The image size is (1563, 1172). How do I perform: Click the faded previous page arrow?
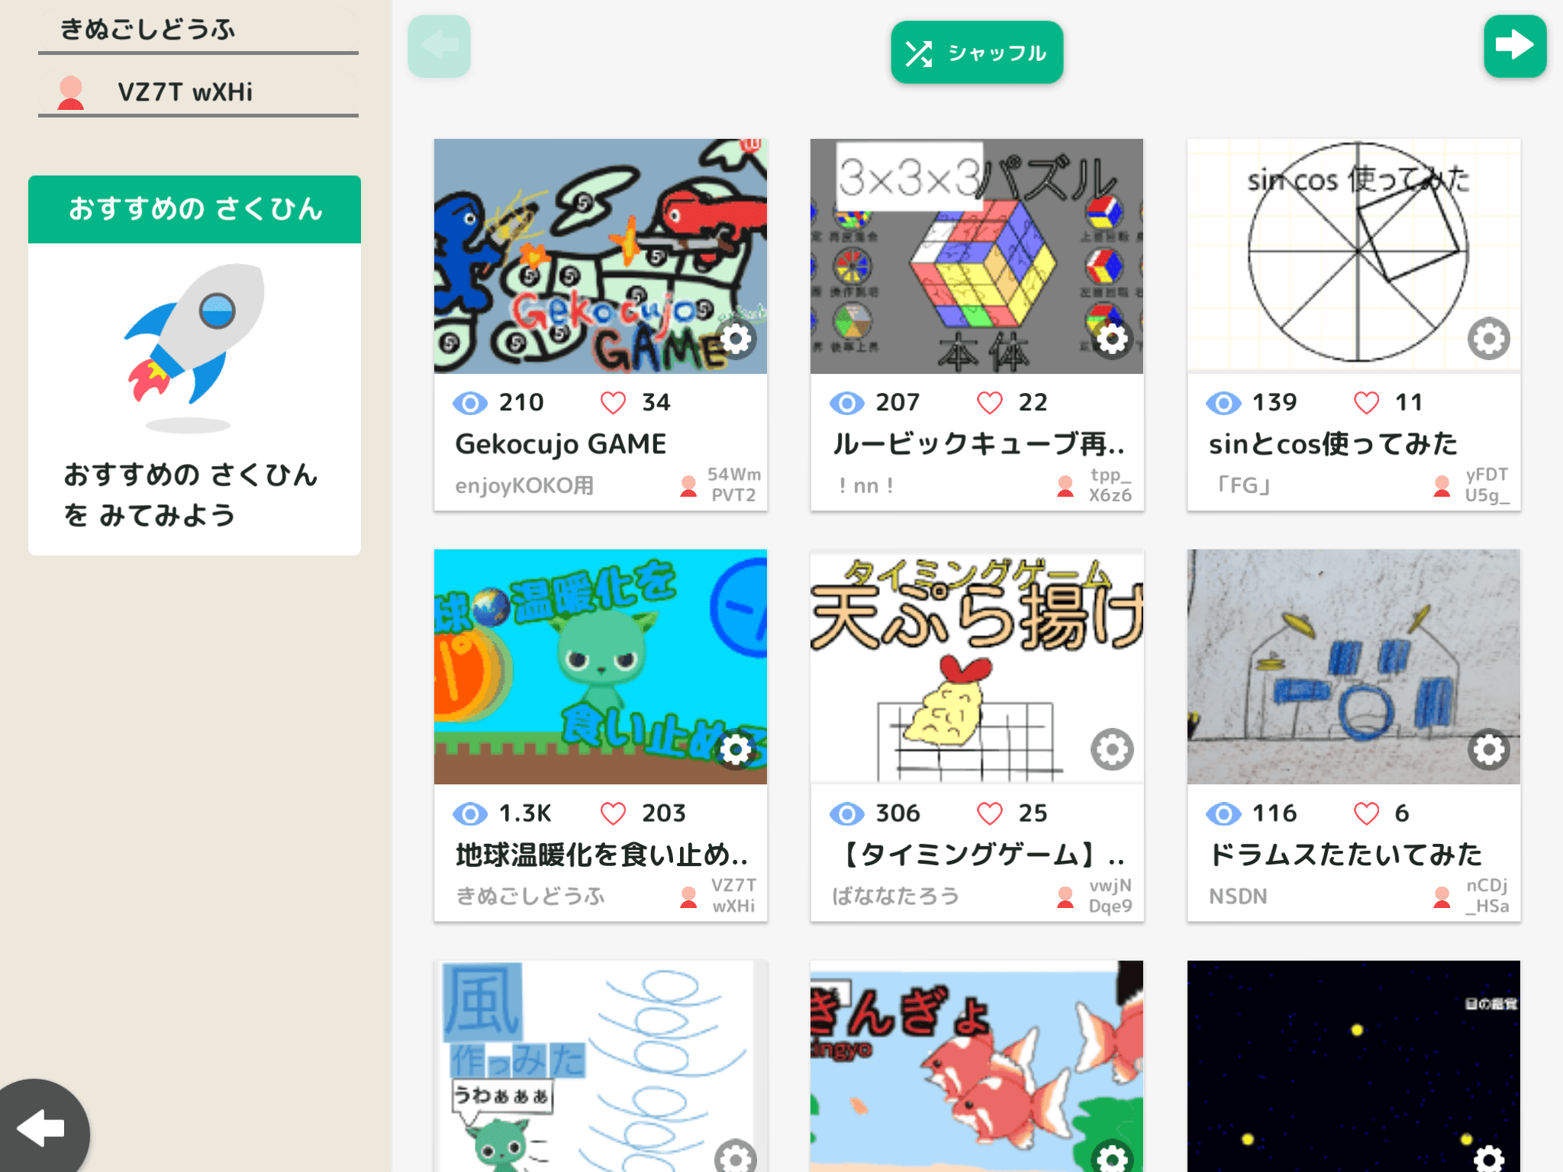coord(439,46)
